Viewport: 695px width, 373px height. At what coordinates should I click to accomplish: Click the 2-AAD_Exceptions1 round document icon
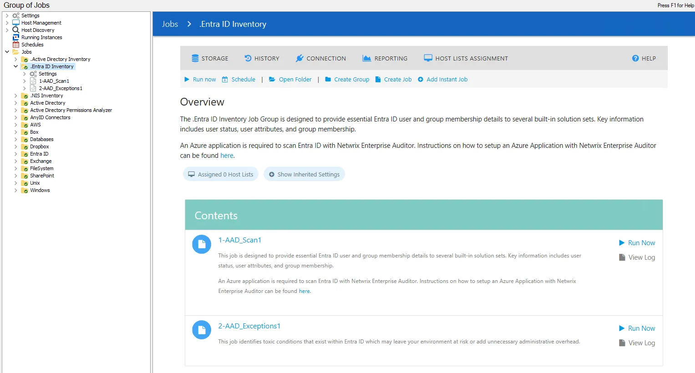(202, 330)
